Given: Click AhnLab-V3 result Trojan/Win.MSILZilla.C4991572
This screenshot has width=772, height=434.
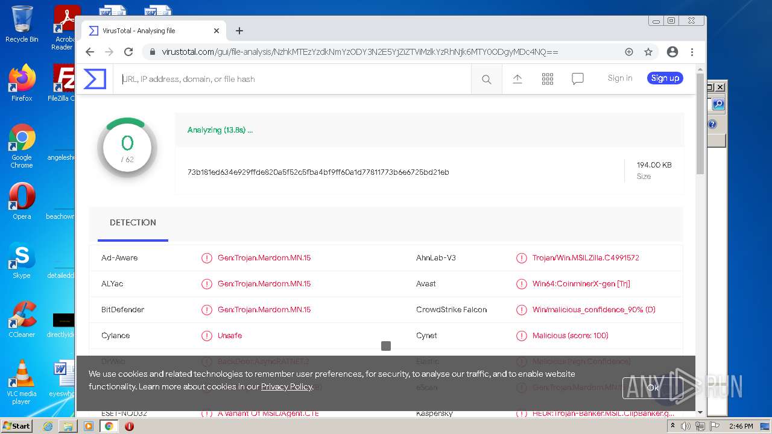Looking at the screenshot, I should click(586, 257).
